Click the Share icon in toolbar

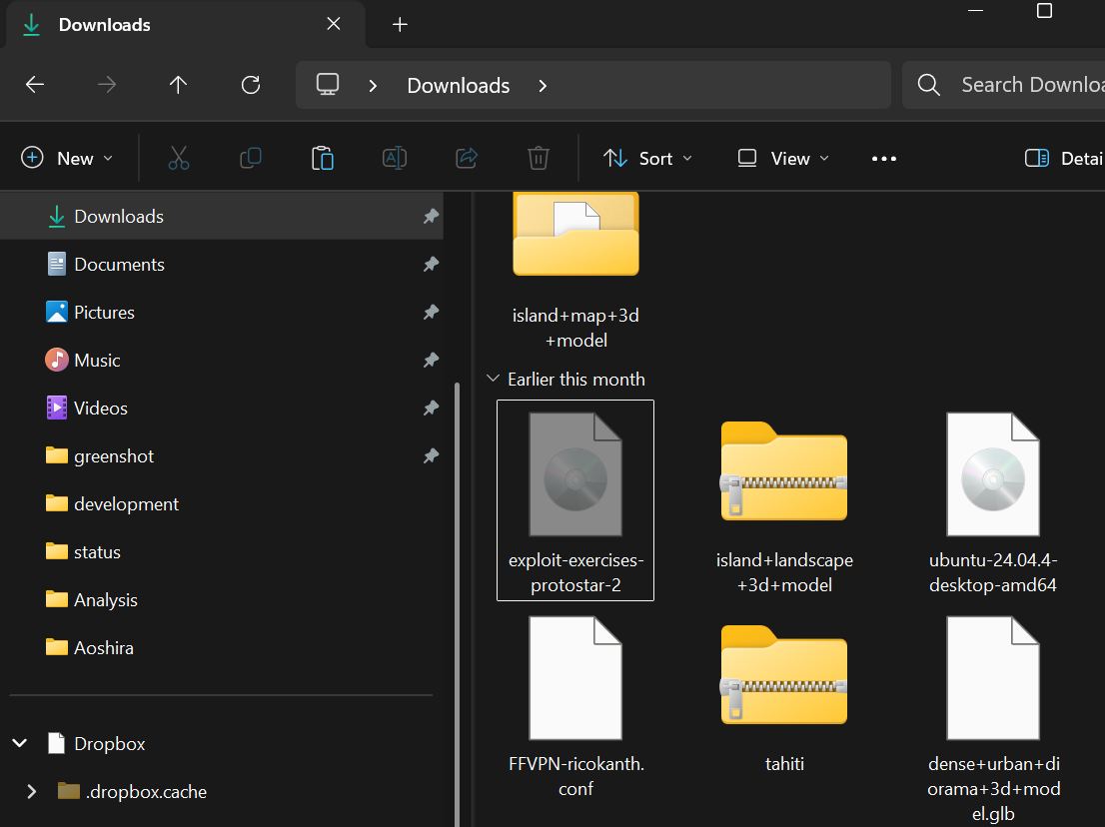tap(467, 158)
